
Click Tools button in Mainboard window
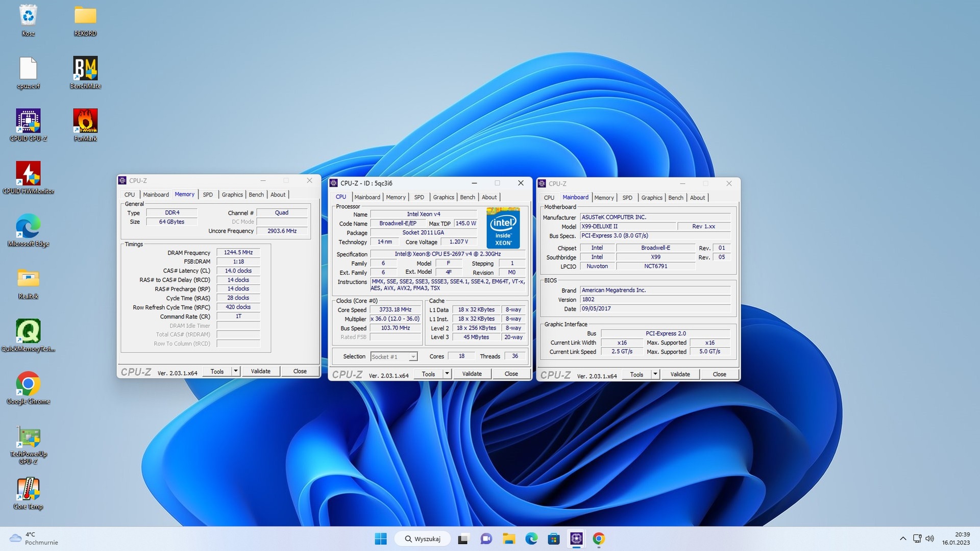637,374
